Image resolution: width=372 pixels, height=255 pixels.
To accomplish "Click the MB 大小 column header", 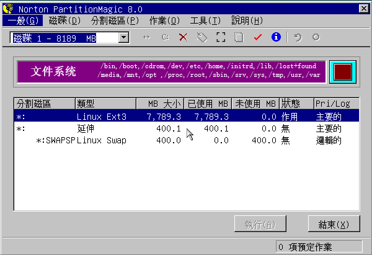I will [x=160, y=104].
